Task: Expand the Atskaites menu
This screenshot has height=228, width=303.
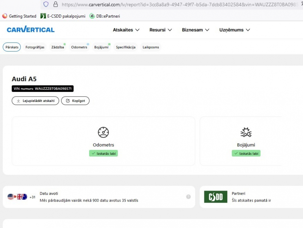Action: pyautogui.click(x=126, y=30)
